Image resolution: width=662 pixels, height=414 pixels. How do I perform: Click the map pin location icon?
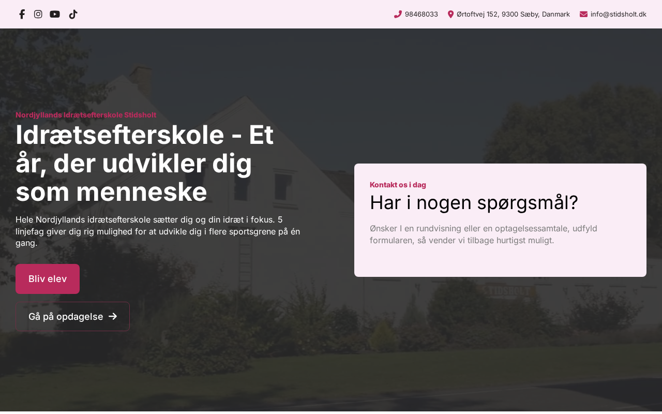[x=450, y=14]
